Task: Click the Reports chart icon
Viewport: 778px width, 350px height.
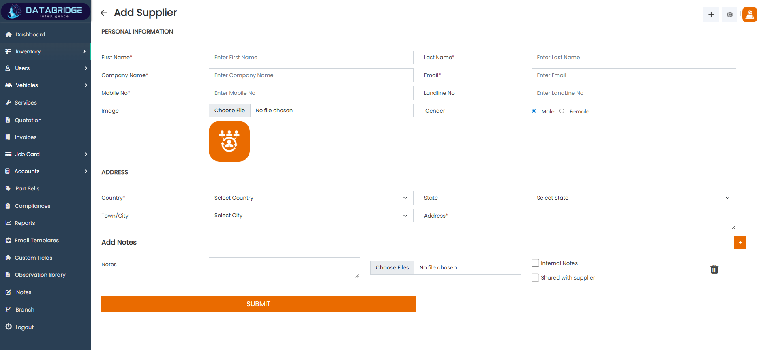Action: click(8, 223)
